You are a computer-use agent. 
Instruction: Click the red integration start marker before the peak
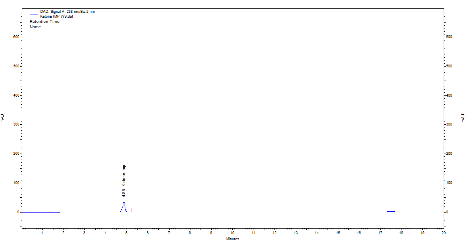tap(118, 213)
